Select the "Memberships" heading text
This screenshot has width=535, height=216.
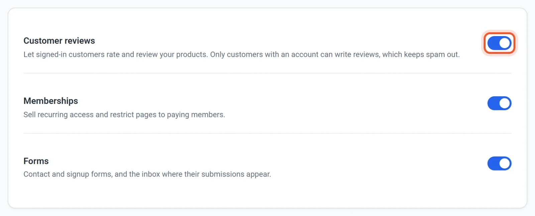pos(51,101)
